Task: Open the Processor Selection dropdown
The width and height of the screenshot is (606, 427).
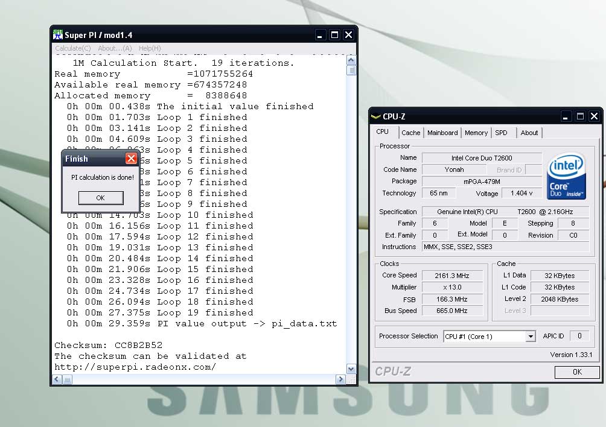Action: (490, 337)
